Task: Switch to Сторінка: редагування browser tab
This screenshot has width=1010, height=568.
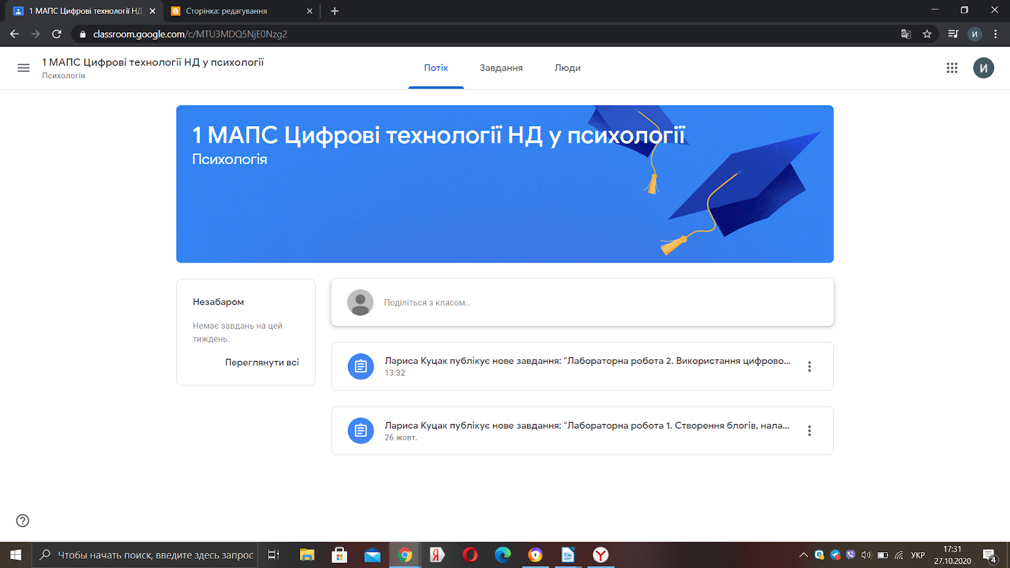Action: pos(242,11)
